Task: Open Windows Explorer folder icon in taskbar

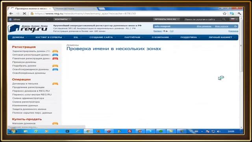Action: point(26,131)
